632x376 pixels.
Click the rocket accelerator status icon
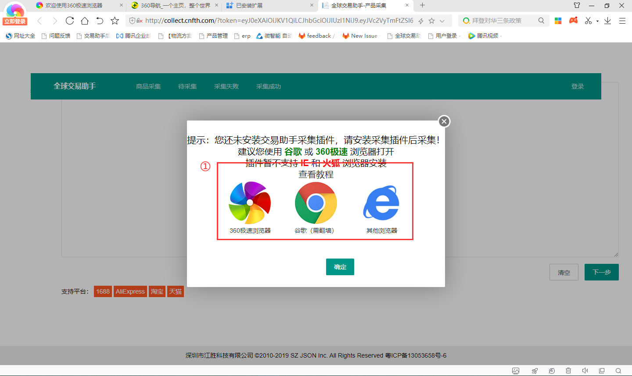[x=535, y=371]
